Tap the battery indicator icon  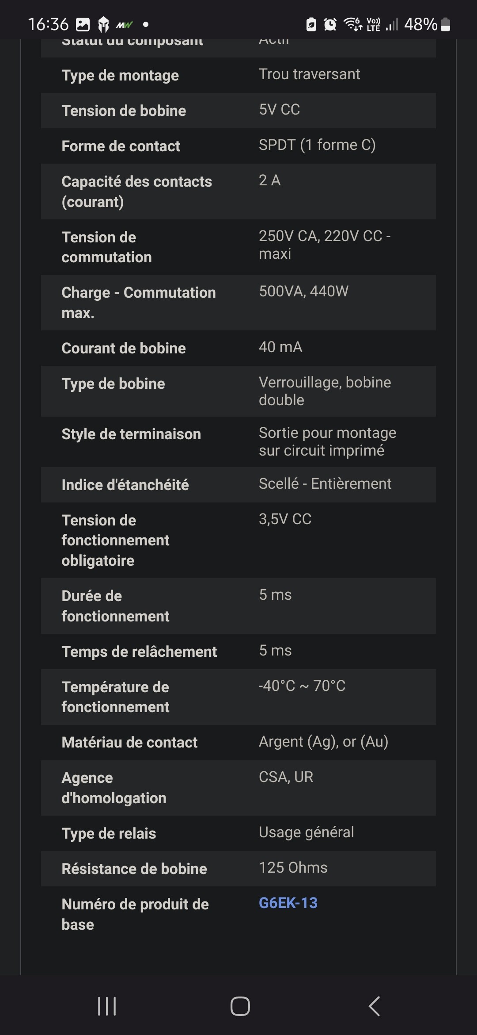[x=446, y=24]
